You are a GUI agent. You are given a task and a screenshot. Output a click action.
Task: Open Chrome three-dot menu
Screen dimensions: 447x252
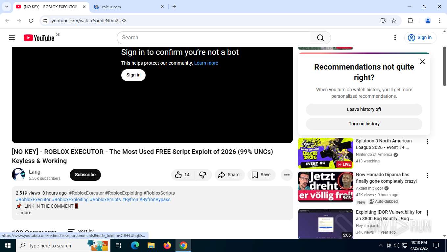440,21
